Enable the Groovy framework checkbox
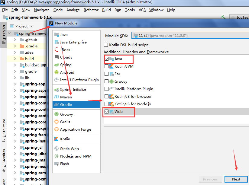The height and width of the screenshot is (185, 249). 107,81
